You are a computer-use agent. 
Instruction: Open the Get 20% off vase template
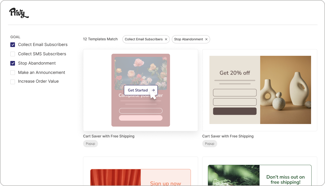[x=260, y=90]
